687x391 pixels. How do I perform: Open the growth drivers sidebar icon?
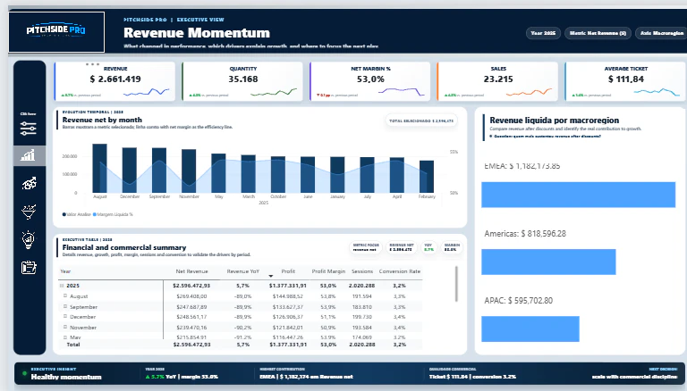click(29, 184)
